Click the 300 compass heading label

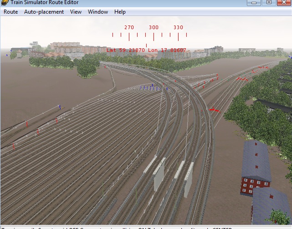click(x=154, y=27)
